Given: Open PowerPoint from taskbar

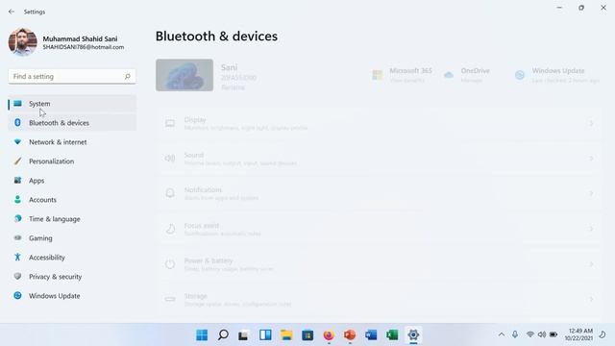Looking at the screenshot, I should (350, 335).
